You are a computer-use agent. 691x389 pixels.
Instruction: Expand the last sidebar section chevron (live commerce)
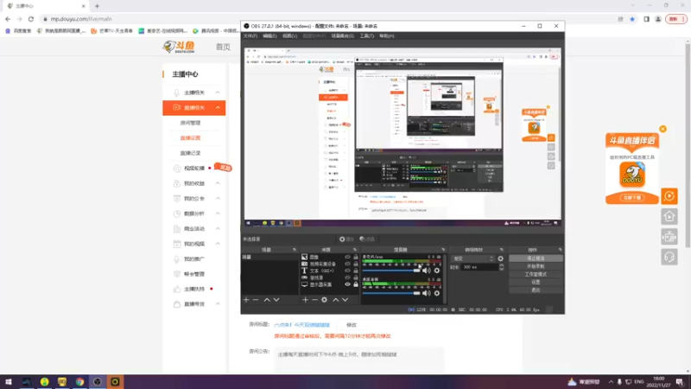[218, 304]
